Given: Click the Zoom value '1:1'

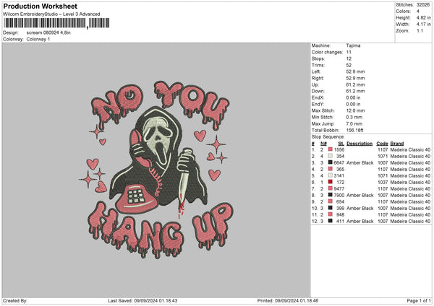Looking at the screenshot, I should click(x=420, y=30).
